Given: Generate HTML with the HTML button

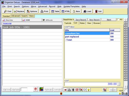Looking at the screenshot, I should coord(66,11).
